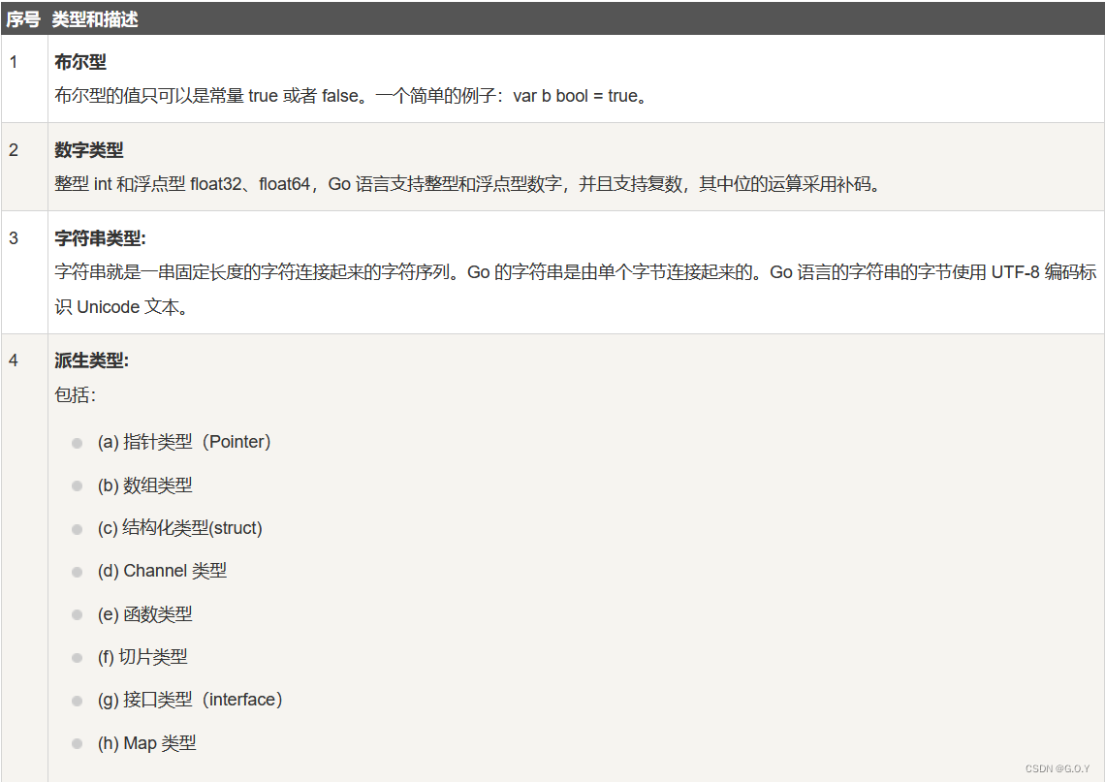The width and height of the screenshot is (1105, 782).
Task: Click the '派生类型:' heading
Action: pyautogui.click(x=92, y=360)
